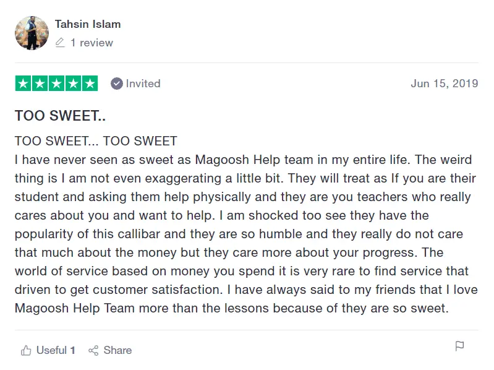Share this review via the Share label
The width and height of the screenshot is (494, 370).
point(117,350)
